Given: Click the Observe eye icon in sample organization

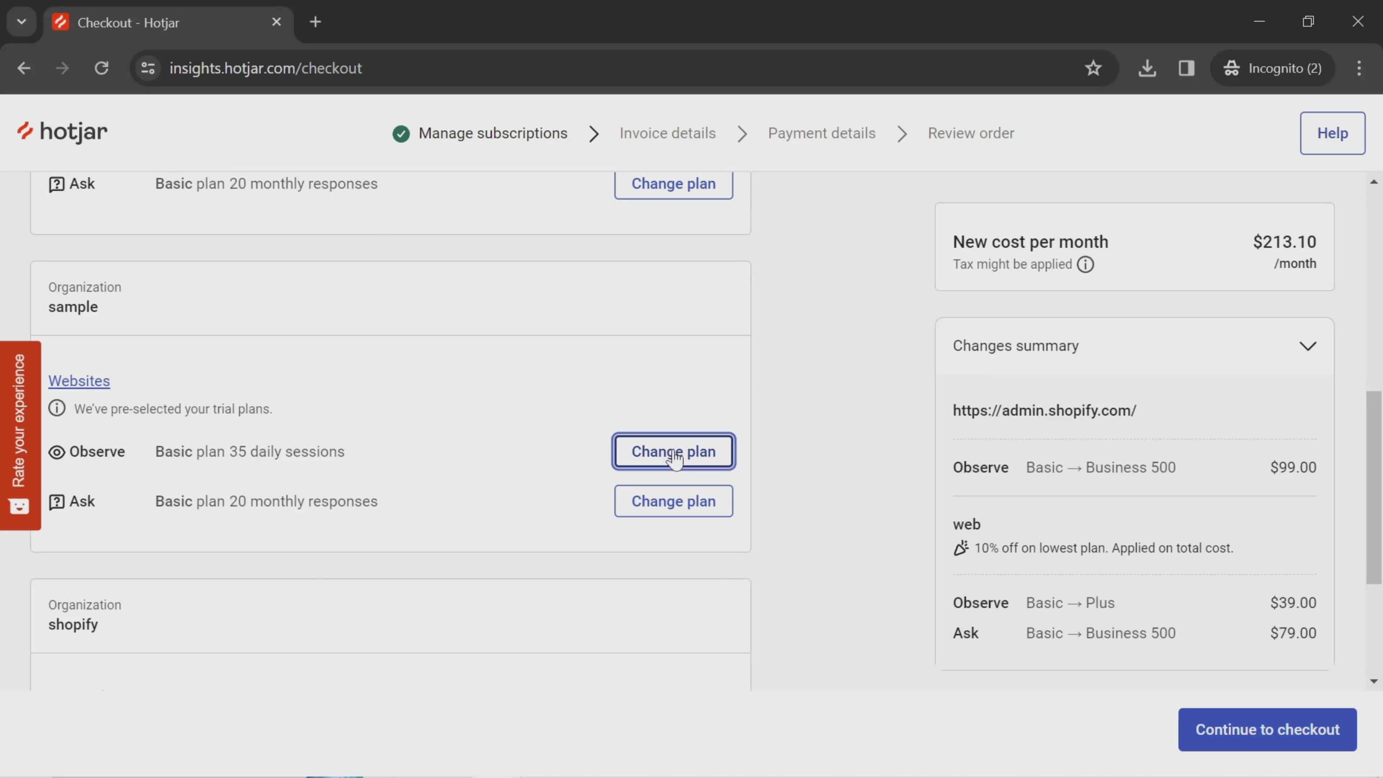Looking at the screenshot, I should 57,452.
